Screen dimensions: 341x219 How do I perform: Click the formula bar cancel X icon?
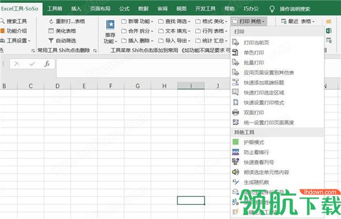[x=16, y=64]
